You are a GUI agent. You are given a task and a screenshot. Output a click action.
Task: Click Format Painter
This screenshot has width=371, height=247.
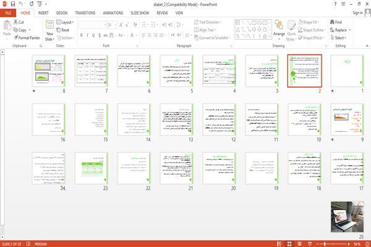point(27,38)
